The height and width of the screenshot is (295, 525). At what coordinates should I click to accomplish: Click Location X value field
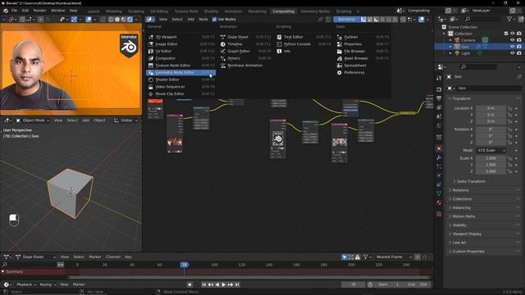coord(491,108)
